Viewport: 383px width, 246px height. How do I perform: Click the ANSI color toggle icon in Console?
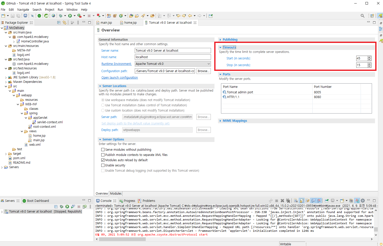(357, 201)
